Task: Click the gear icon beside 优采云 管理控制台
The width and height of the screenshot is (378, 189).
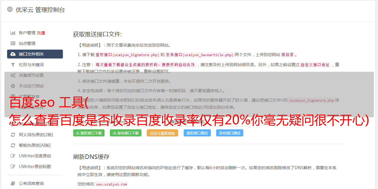Action: click(10, 9)
